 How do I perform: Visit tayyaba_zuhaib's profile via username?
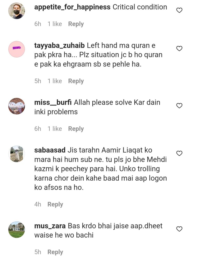[x=59, y=45]
